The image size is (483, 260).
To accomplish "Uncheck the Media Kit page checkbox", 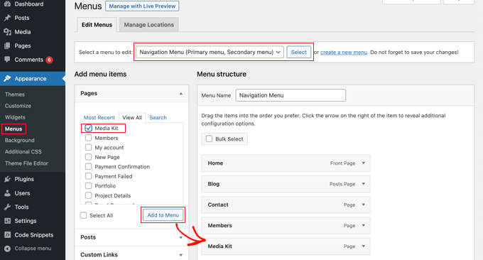I will (88, 128).
